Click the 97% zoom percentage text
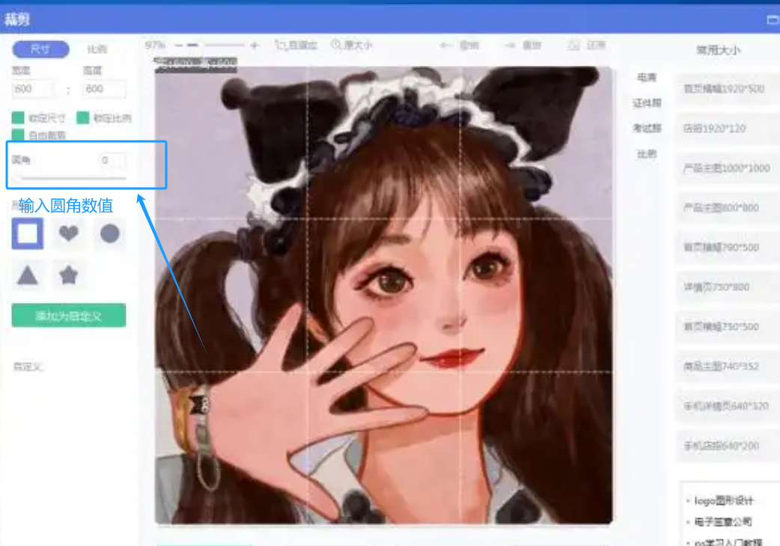Screen dimensions: 780x546 155,45
